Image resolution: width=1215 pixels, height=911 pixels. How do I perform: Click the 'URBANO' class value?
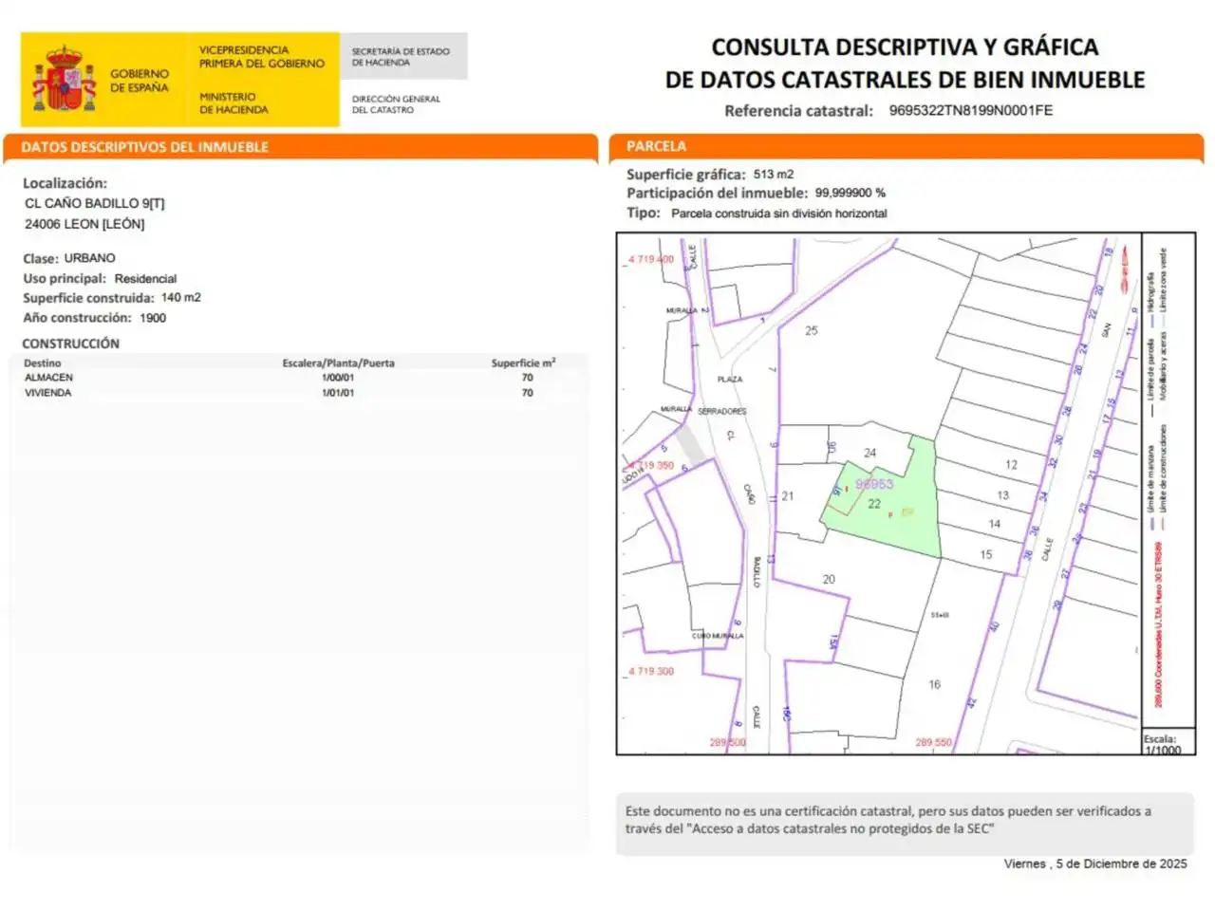coord(90,258)
